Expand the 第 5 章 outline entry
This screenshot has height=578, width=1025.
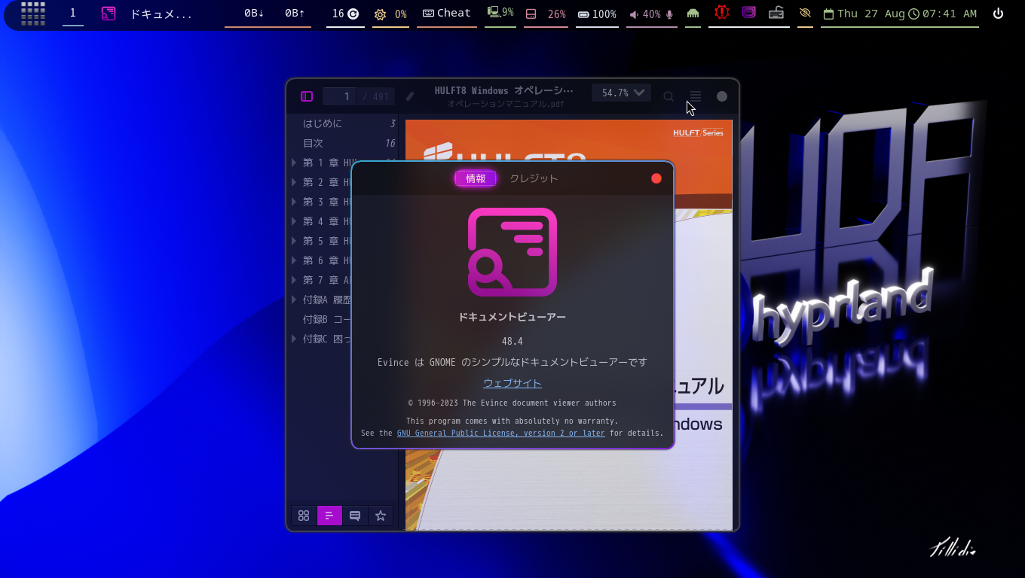(x=294, y=241)
